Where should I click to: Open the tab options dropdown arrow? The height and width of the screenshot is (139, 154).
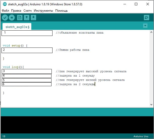(145, 26)
